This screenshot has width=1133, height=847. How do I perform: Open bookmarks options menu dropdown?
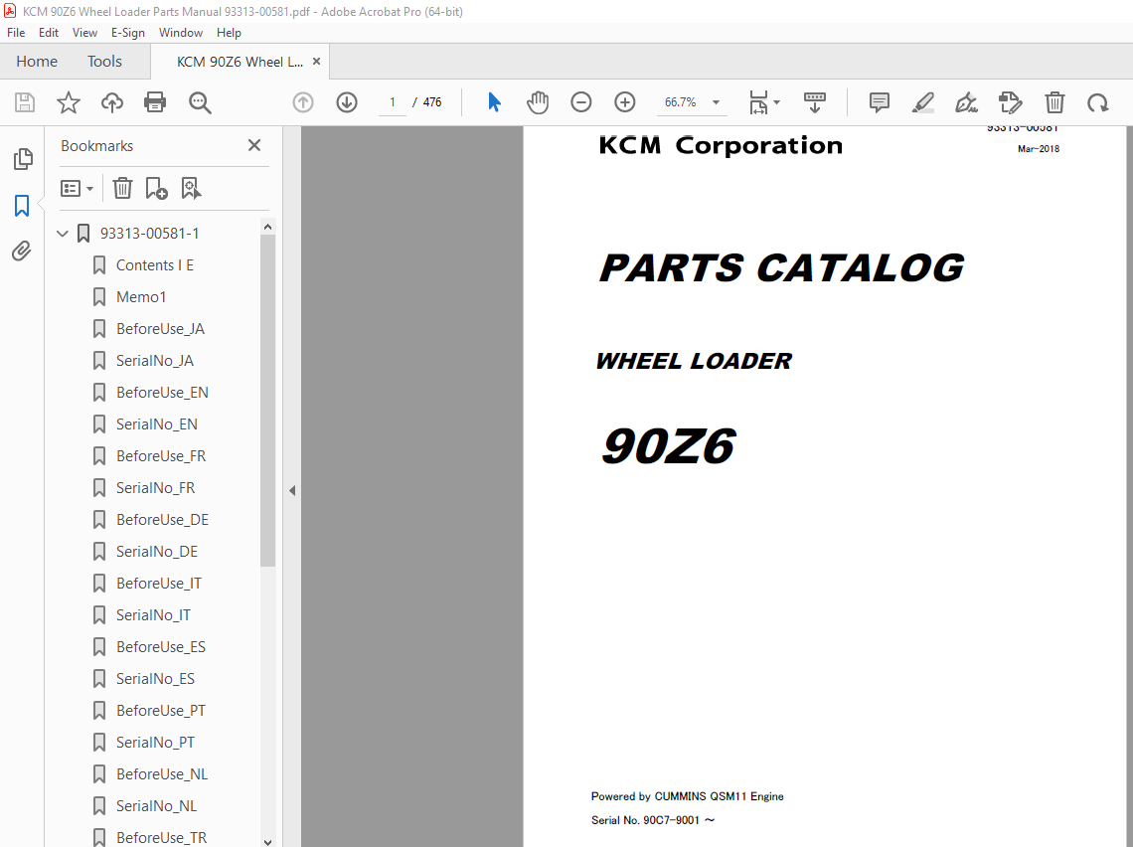78,189
